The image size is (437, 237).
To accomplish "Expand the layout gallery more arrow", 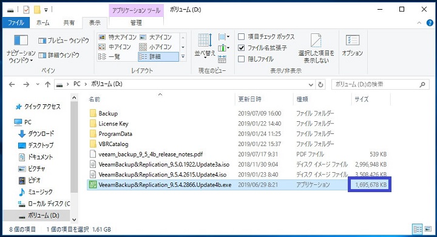I will [x=183, y=57].
